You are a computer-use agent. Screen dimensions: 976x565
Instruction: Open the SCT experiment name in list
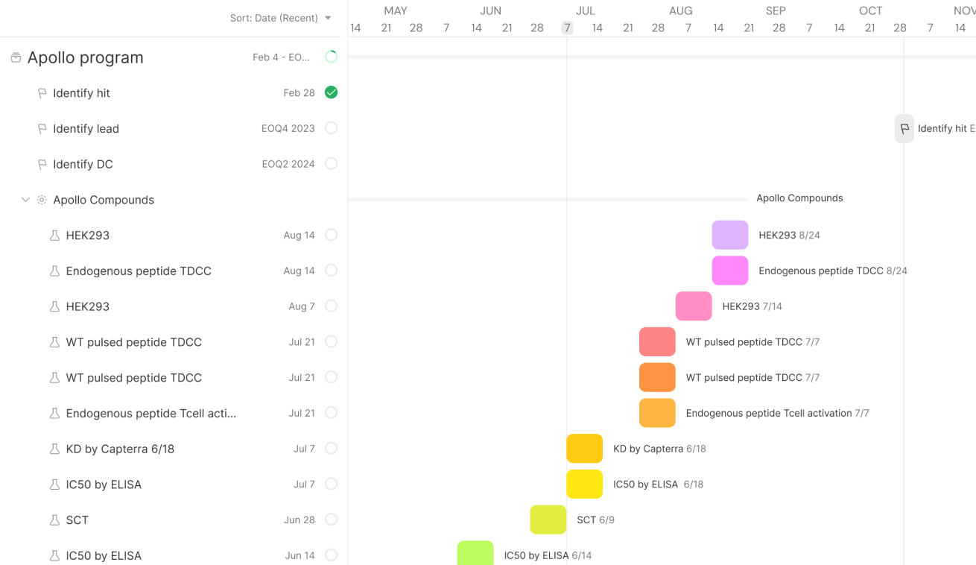click(77, 520)
